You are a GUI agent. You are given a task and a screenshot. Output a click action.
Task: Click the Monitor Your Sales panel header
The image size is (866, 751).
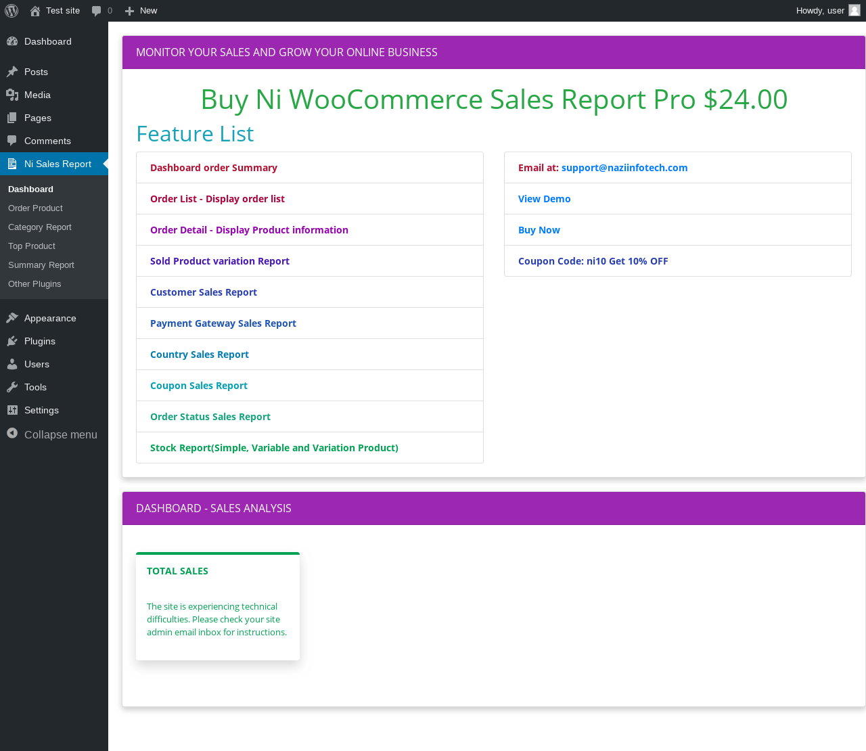[x=494, y=52]
